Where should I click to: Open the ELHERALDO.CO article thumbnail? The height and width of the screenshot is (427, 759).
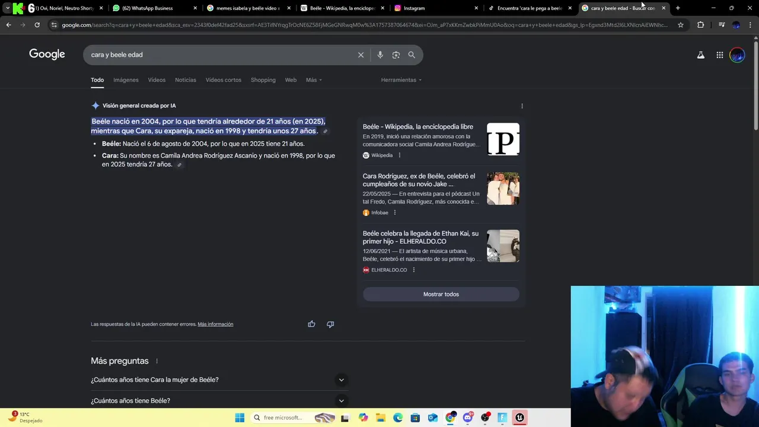click(x=503, y=246)
